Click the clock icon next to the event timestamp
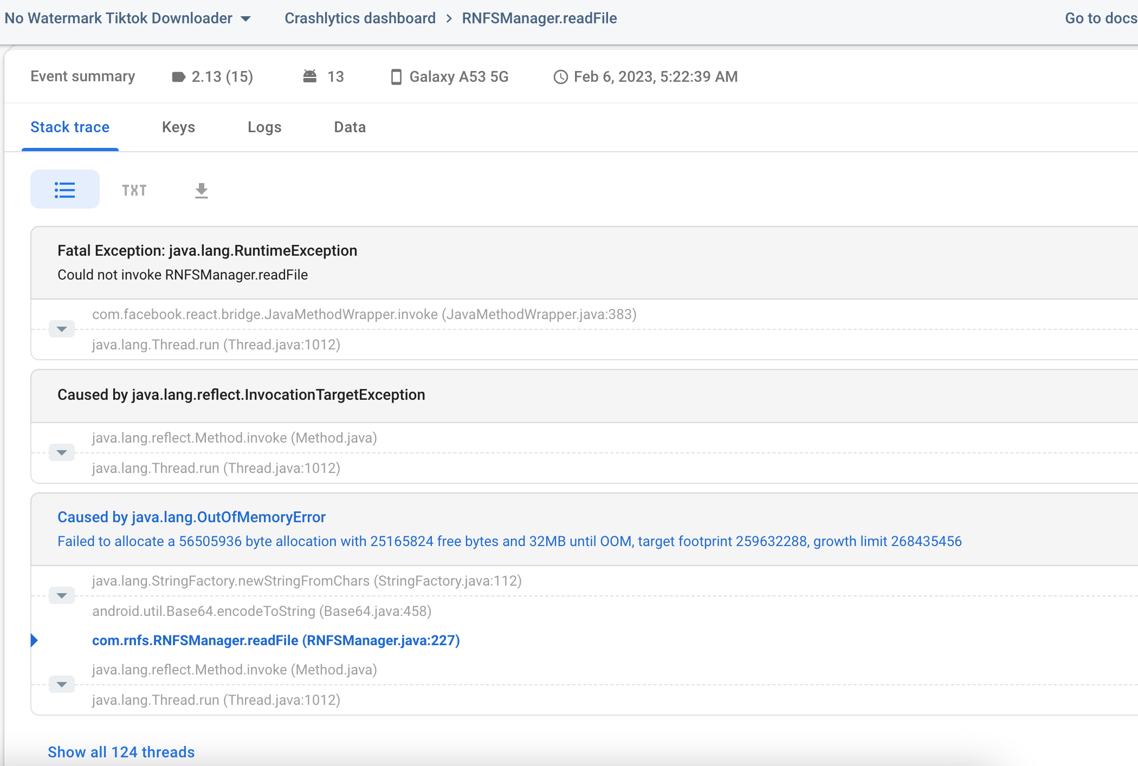The height and width of the screenshot is (766, 1138). click(x=560, y=77)
